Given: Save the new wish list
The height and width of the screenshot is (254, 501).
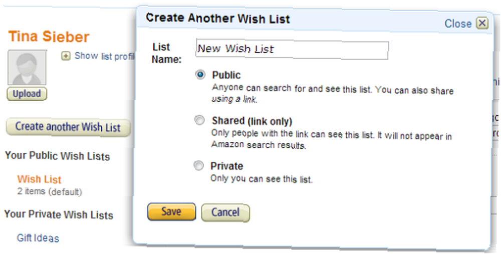Looking at the screenshot, I should (171, 211).
